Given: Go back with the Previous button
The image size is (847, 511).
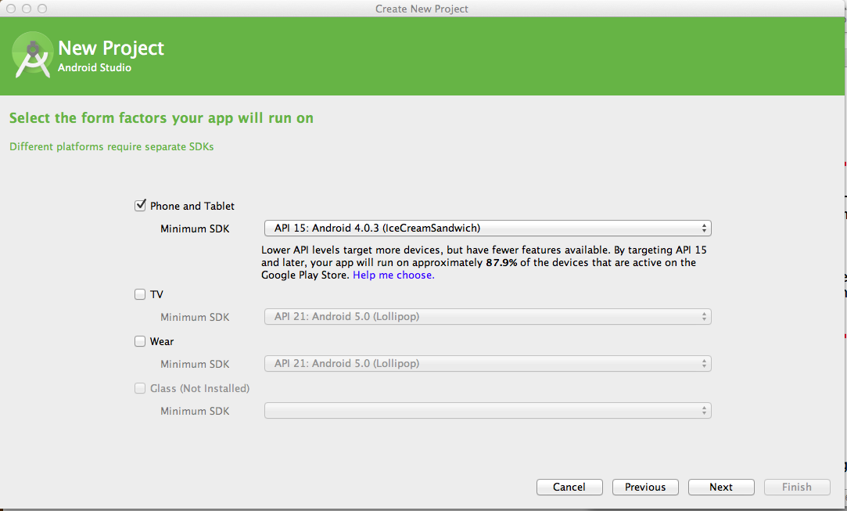Looking at the screenshot, I should tap(645, 488).
